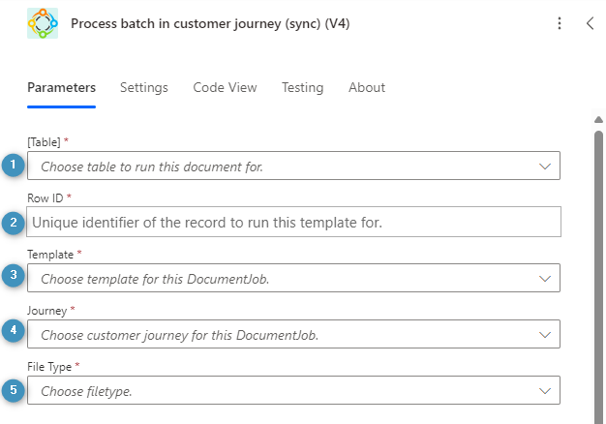606x424 pixels.
Task: Go to the Testing tab
Action: coord(302,88)
